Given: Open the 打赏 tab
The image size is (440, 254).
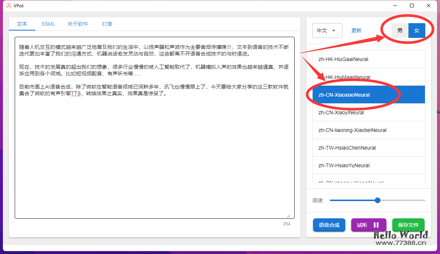Looking at the screenshot, I should click(x=107, y=24).
